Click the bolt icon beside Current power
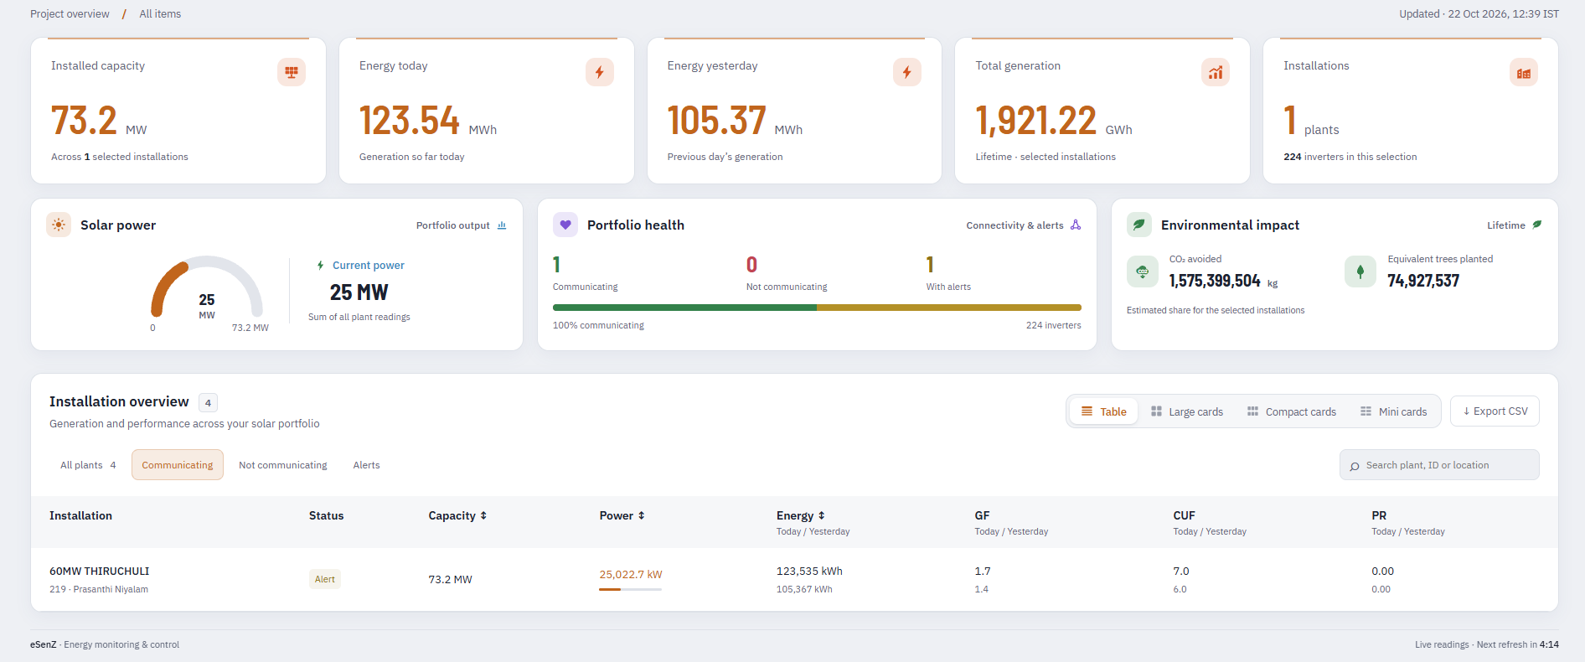Screen dimensions: 1585x662 click(x=321, y=266)
